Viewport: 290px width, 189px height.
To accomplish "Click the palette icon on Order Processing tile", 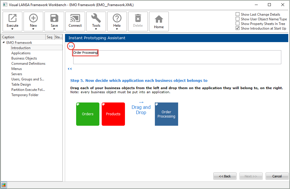I will pos(156,104).
